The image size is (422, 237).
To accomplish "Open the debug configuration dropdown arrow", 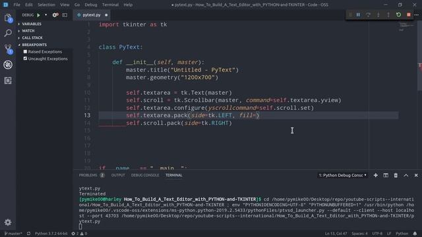I will point(45,15).
